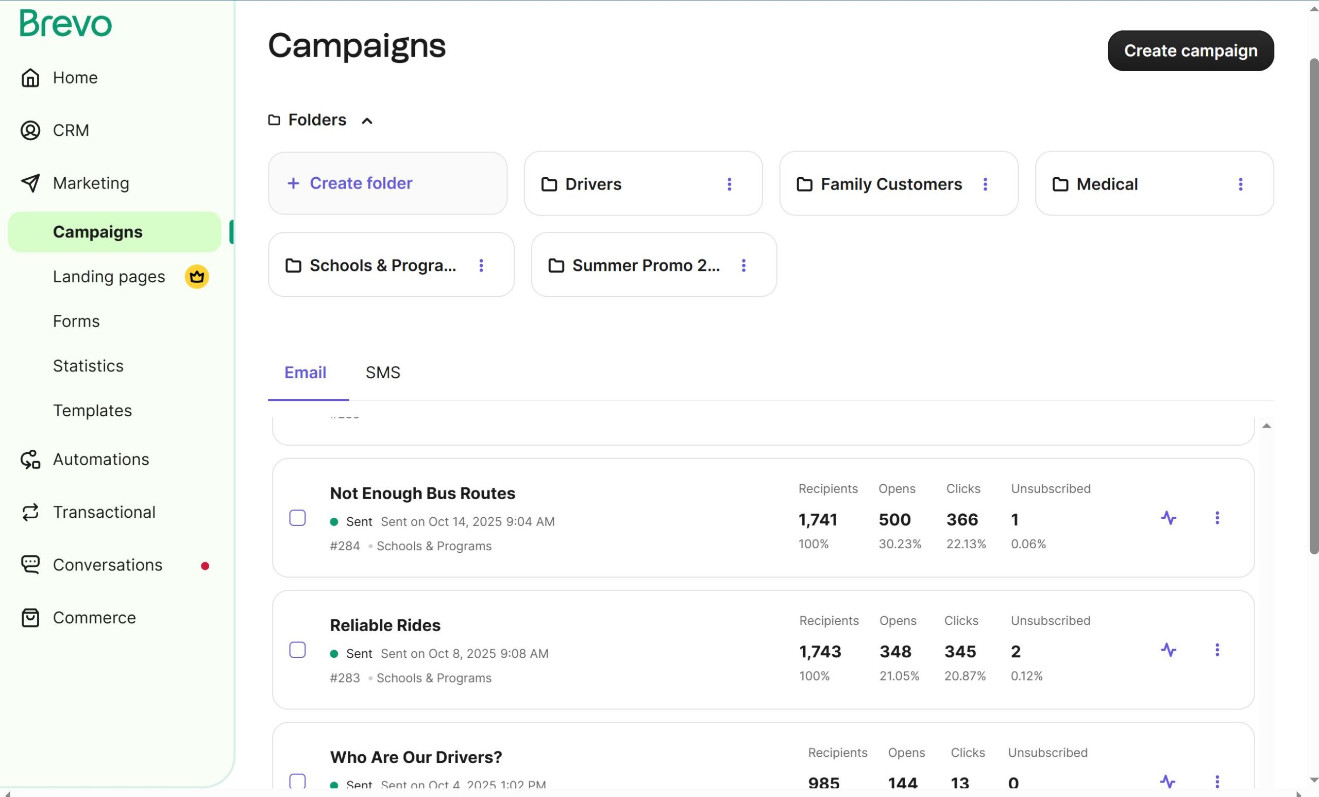Open the Family Customers folder options menu

coord(985,184)
